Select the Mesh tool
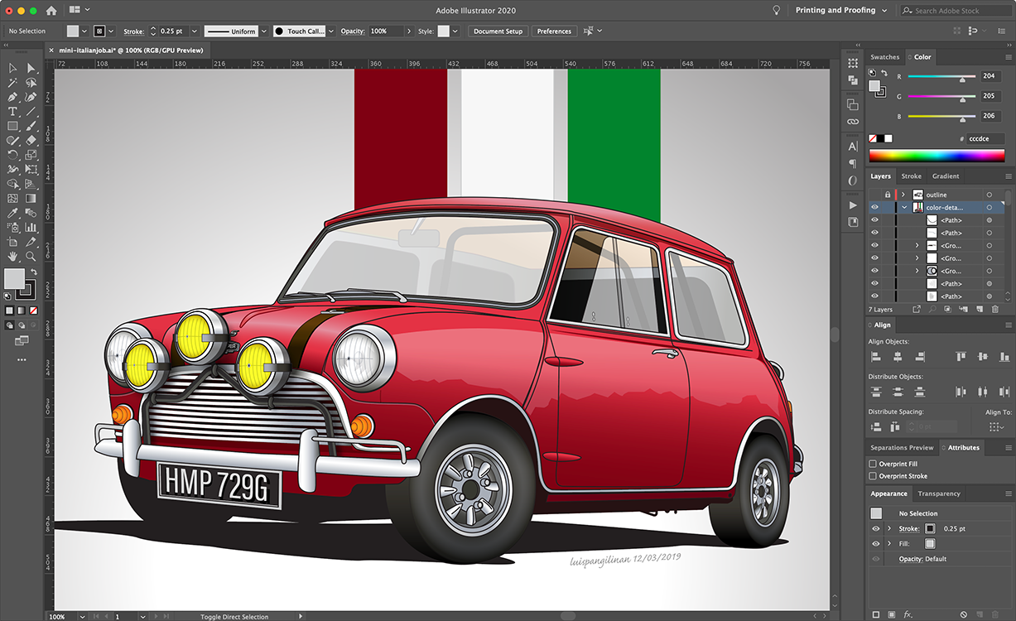Screen dimensions: 1016x621 (x=12, y=198)
